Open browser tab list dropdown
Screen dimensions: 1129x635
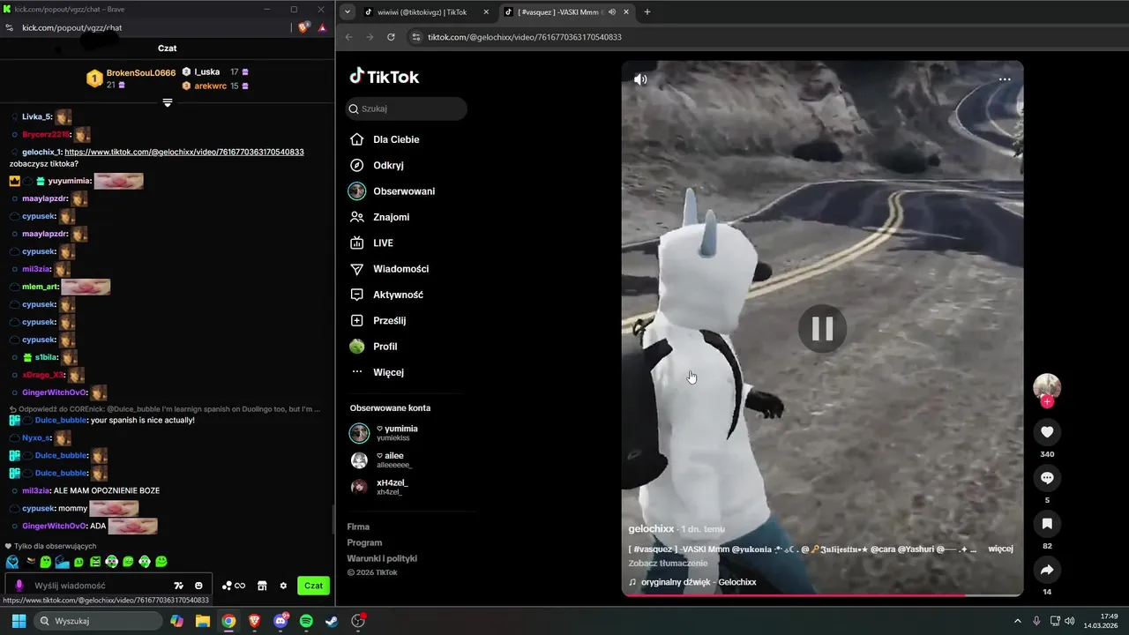348,12
